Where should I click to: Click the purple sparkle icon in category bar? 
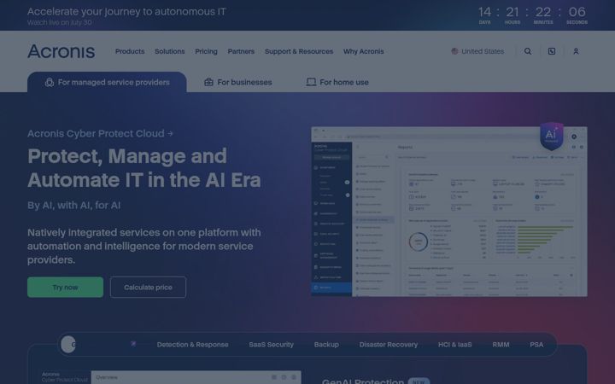tap(133, 344)
